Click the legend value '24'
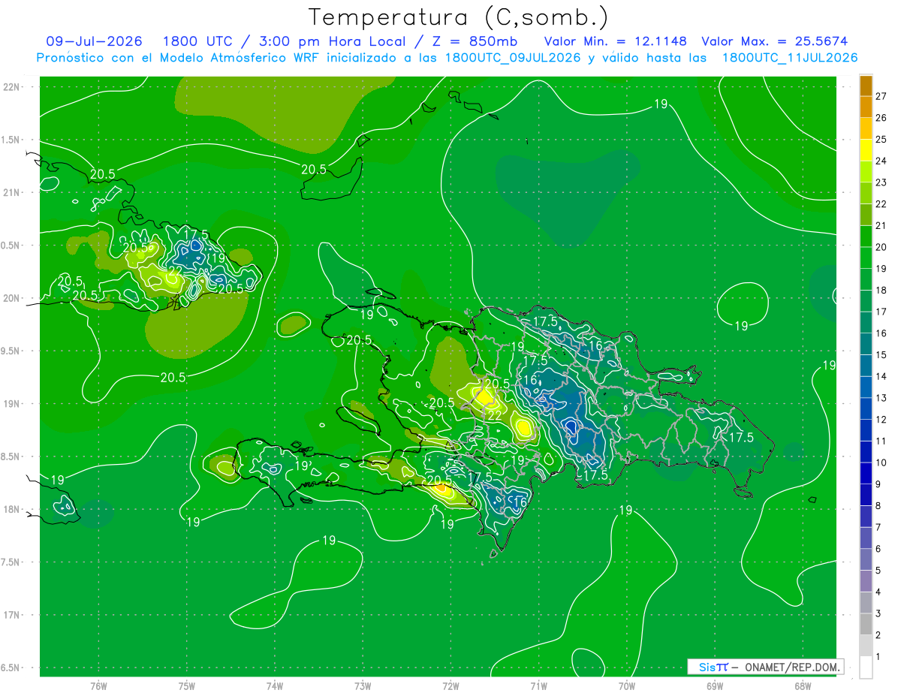This screenshot has height=696, width=901. 881,161
